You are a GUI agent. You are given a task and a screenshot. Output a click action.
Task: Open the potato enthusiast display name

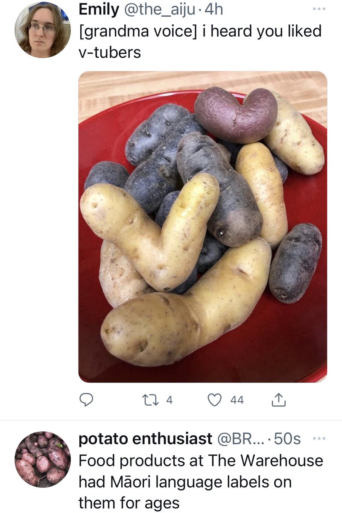(145, 439)
